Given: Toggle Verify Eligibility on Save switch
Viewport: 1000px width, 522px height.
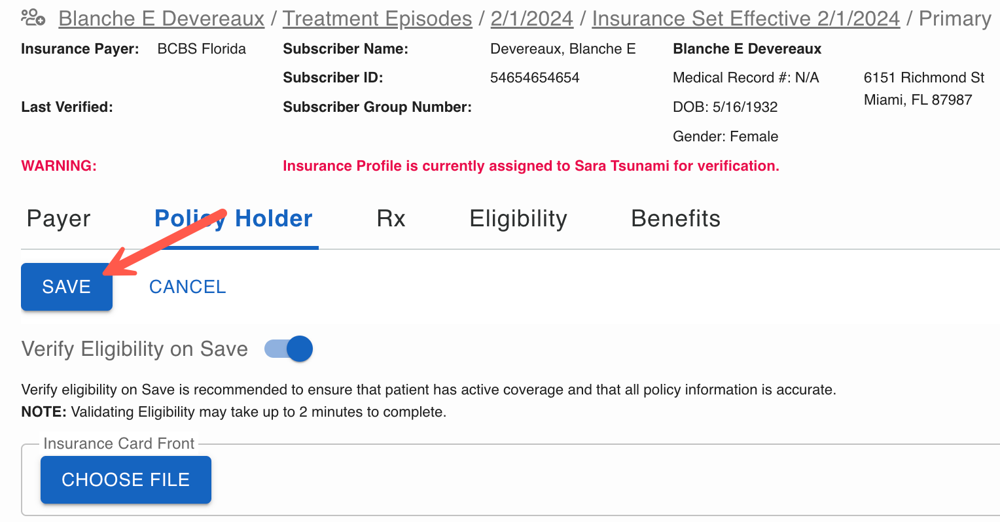Looking at the screenshot, I should [x=289, y=349].
